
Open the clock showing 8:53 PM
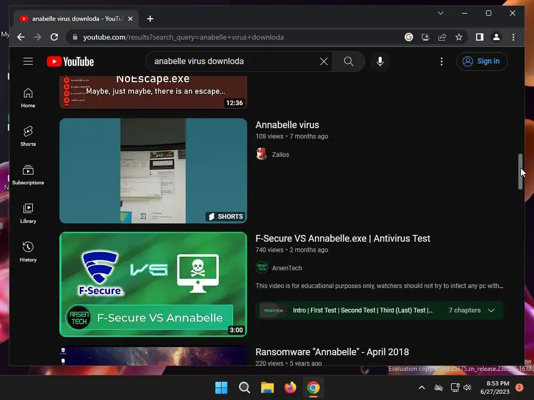tap(495, 387)
